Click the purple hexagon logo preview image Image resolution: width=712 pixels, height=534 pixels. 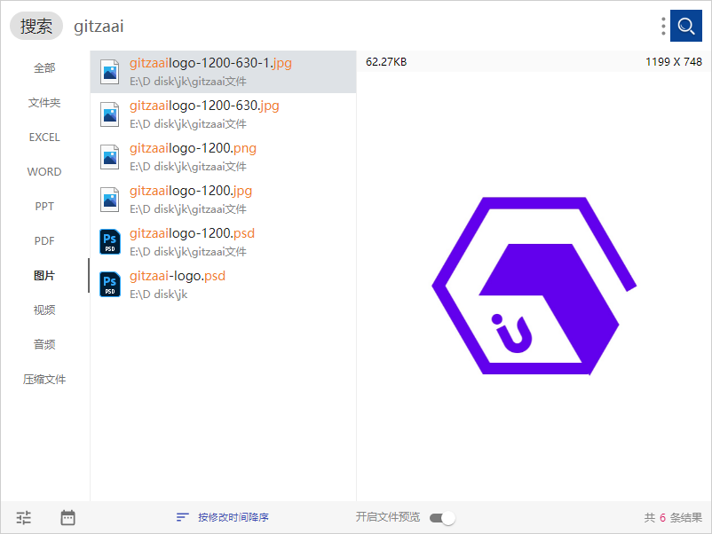point(534,286)
